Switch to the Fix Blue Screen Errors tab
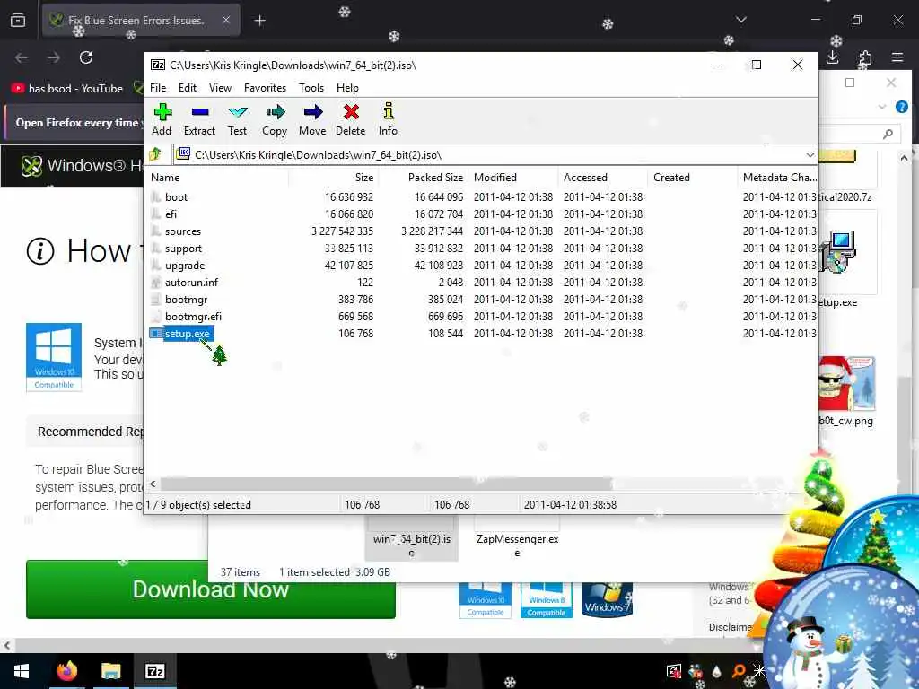The height and width of the screenshot is (689, 919). click(141, 21)
